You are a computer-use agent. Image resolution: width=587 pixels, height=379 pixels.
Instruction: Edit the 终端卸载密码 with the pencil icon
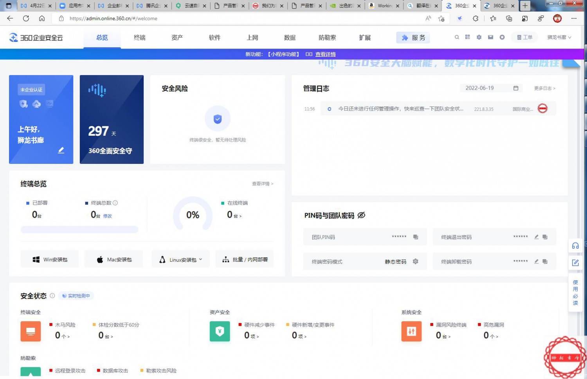pos(537,261)
